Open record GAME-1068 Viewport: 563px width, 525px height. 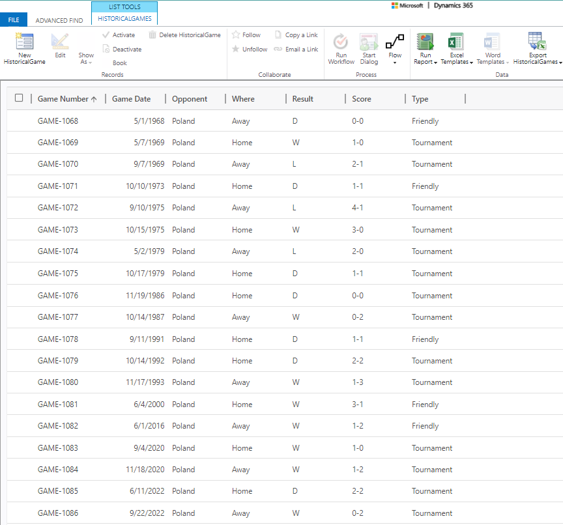[58, 121]
